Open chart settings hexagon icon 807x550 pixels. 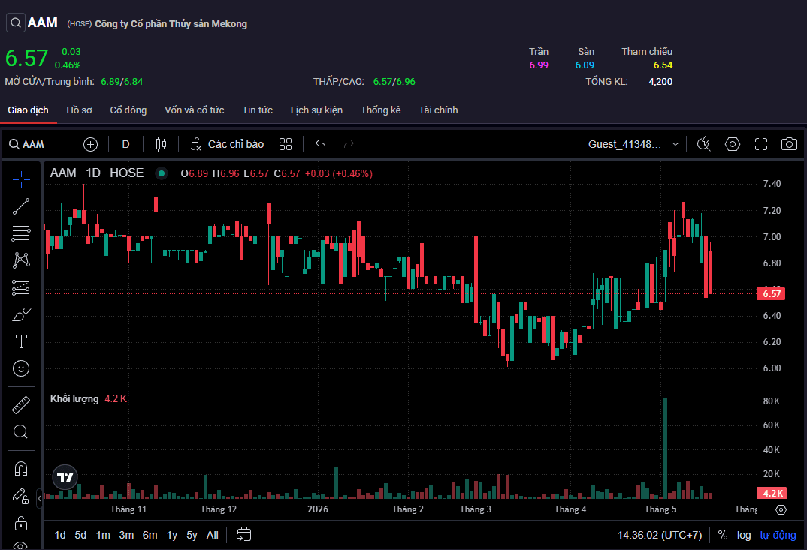pos(733,144)
